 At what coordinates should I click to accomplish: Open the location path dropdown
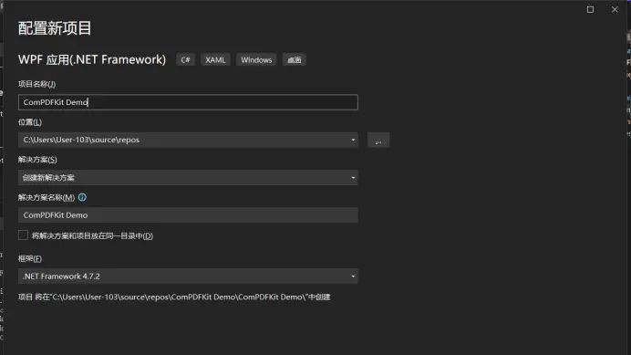[x=353, y=140]
